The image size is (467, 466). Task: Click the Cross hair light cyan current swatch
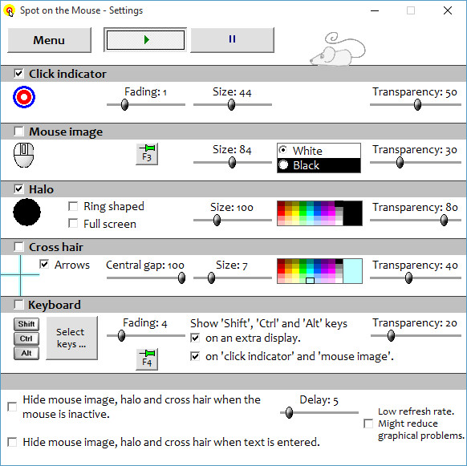click(352, 271)
